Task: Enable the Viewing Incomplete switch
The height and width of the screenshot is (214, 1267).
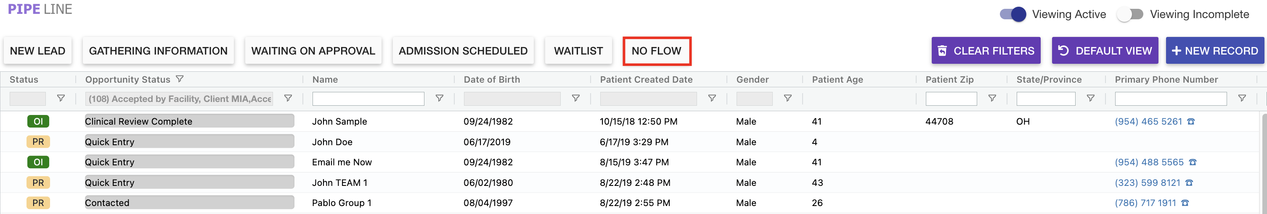Action: pyautogui.click(x=1130, y=14)
